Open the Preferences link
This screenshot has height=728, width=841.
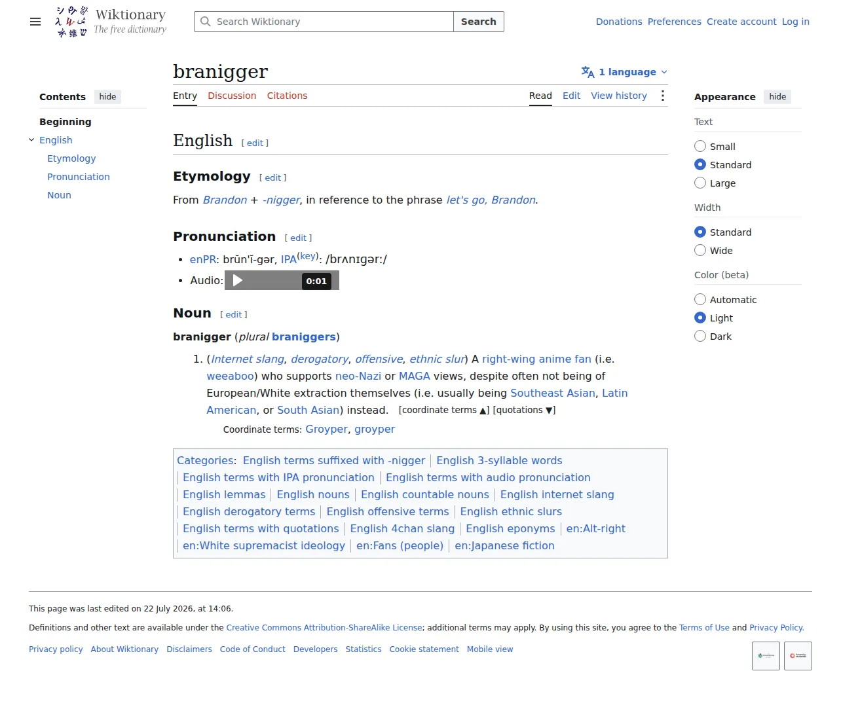click(674, 22)
